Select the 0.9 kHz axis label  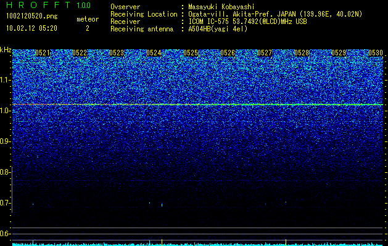point(5,141)
